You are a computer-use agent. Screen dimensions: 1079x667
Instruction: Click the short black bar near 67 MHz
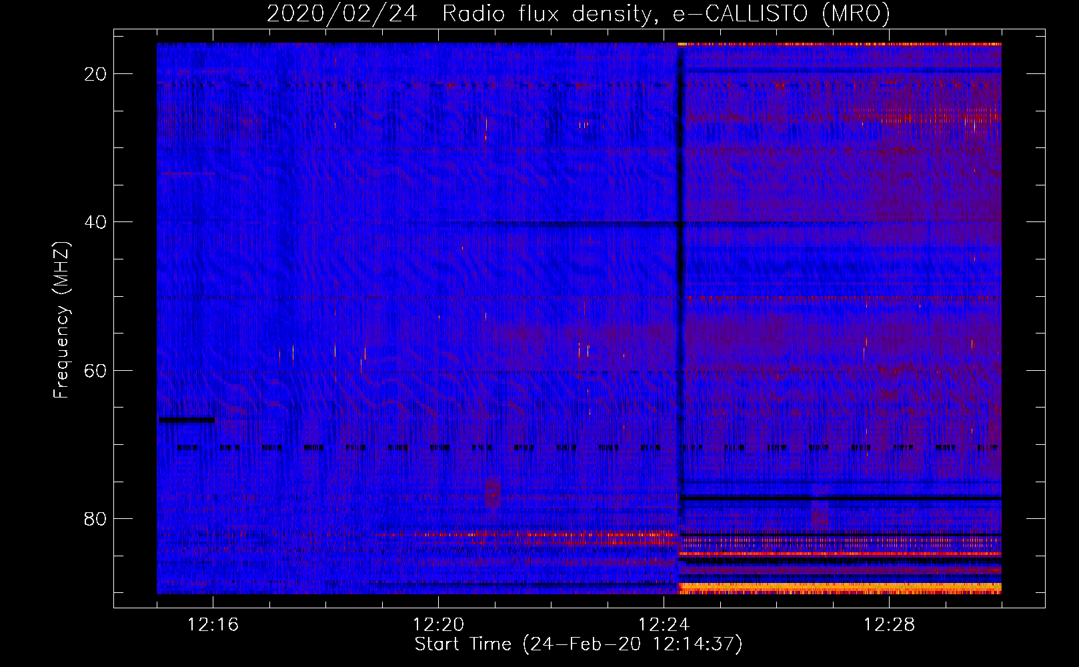(x=187, y=420)
